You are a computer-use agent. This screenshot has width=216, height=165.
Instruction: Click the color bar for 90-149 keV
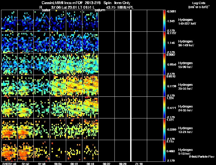click(x=164, y=43)
